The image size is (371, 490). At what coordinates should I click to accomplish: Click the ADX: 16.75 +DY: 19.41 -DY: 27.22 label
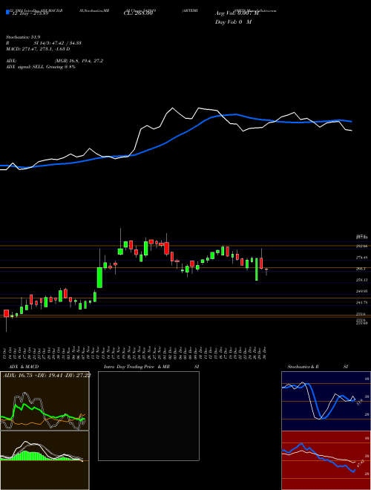click(47, 376)
